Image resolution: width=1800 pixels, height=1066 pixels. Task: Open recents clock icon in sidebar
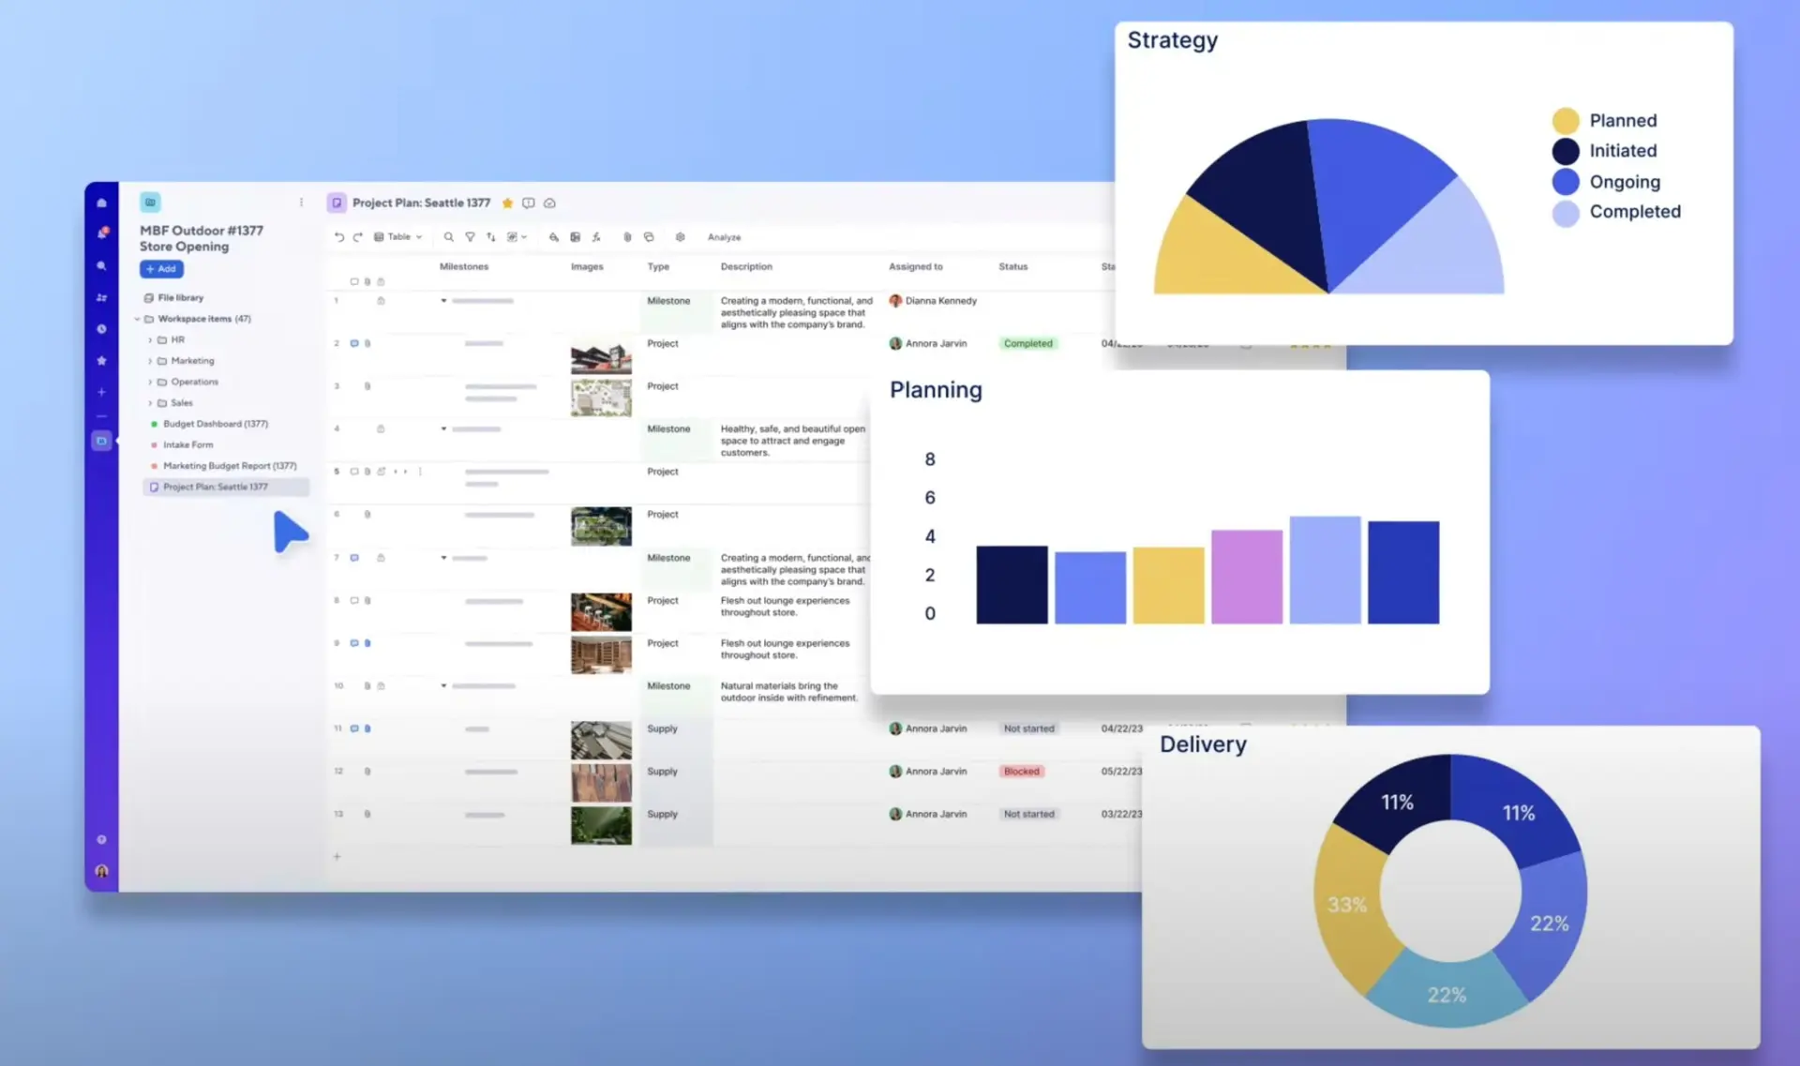pyautogui.click(x=102, y=329)
